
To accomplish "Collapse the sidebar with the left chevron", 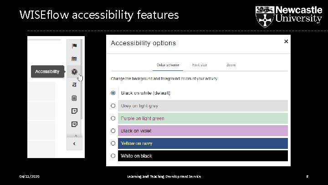I will coord(74,144).
